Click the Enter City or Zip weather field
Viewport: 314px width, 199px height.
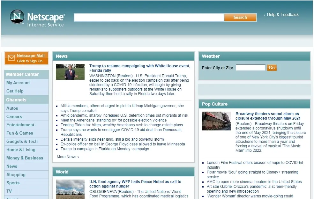(250, 68)
